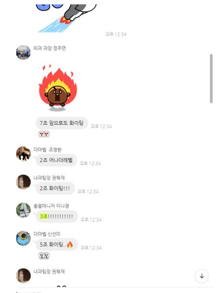Screen dimensions: 221x293
Task: Click sender name 외과 과장 정주연
Action: tap(50, 48)
